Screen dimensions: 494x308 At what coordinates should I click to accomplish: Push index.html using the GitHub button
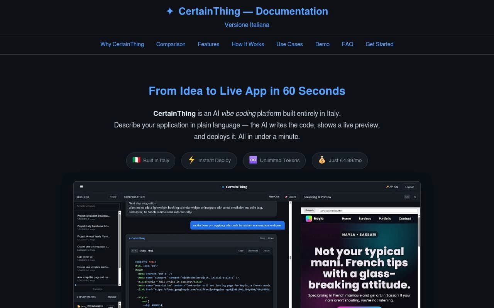pos(266,251)
